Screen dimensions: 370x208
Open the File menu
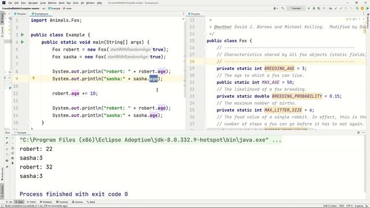click(10, 3)
